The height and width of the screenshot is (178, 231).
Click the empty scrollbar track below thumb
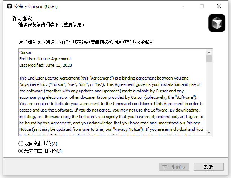pyautogui.click(x=209, y=95)
